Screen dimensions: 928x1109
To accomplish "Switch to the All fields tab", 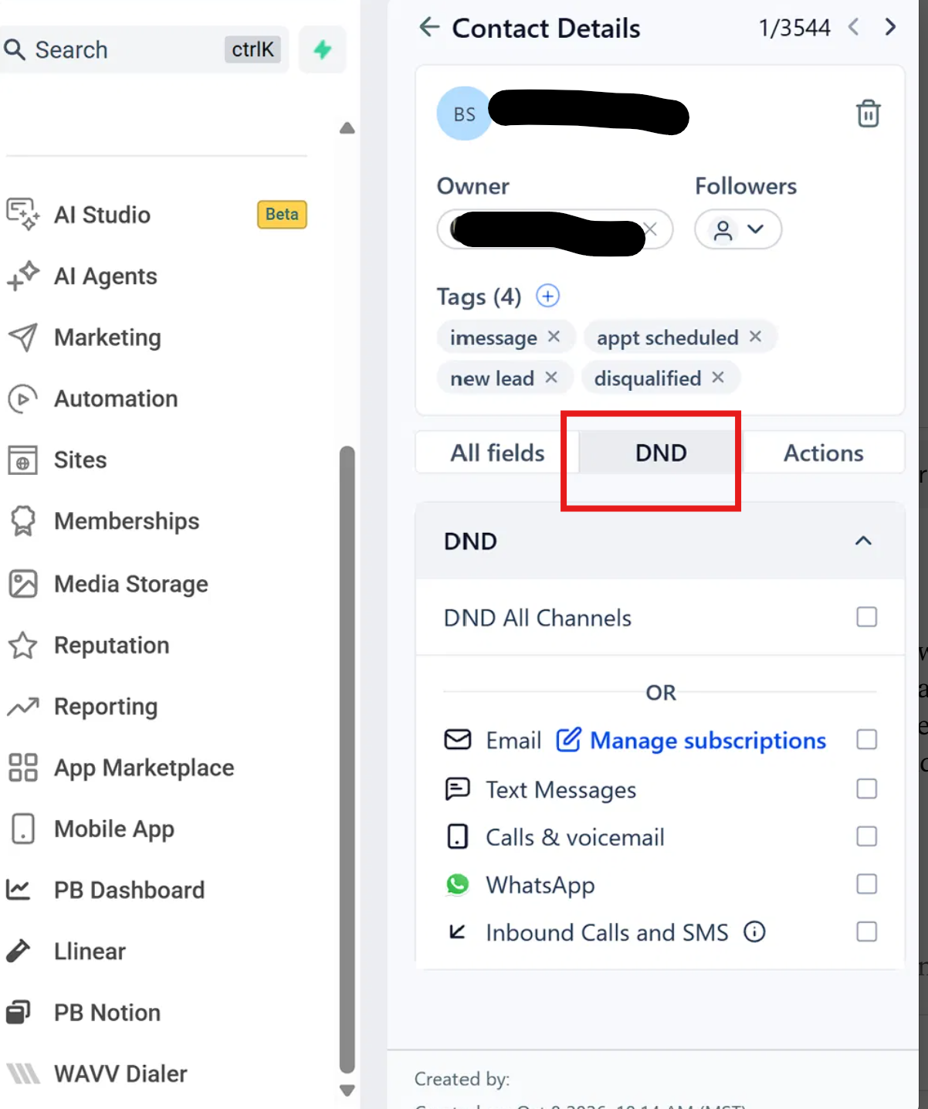I will tap(497, 453).
